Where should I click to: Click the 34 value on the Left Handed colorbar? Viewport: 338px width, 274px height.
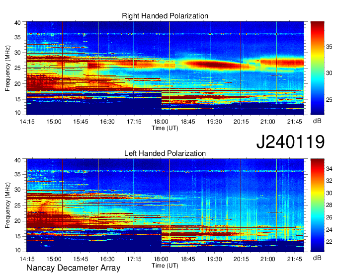tap(329, 169)
